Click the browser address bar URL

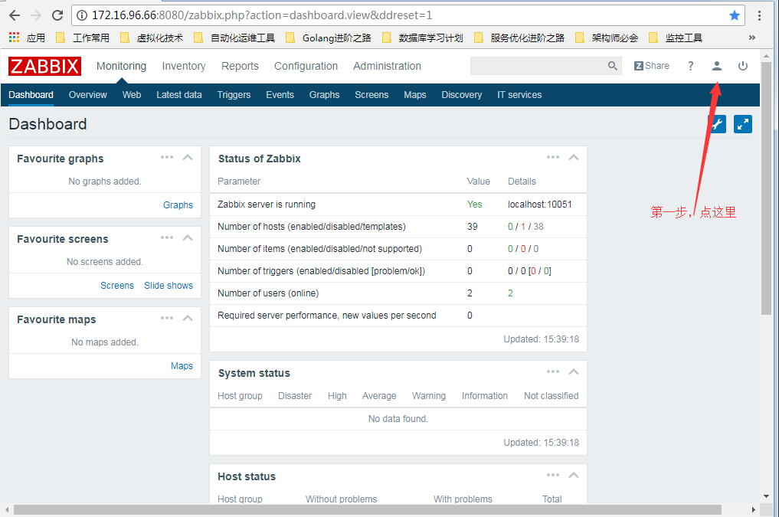click(x=262, y=15)
